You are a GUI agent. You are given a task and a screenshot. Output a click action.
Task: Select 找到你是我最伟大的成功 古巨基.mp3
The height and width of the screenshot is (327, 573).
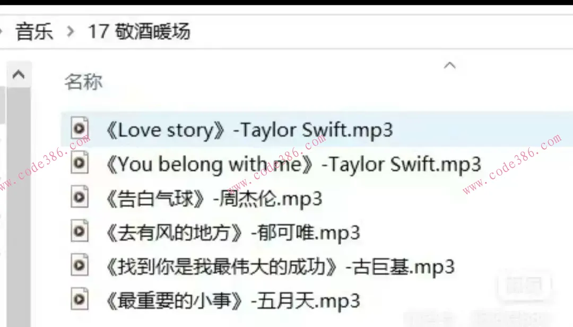[x=280, y=266]
